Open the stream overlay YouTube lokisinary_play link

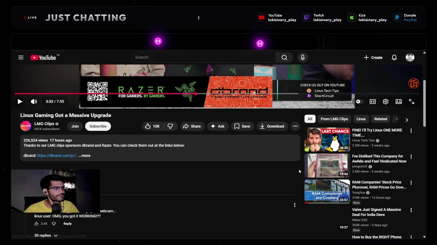pyautogui.click(x=277, y=18)
